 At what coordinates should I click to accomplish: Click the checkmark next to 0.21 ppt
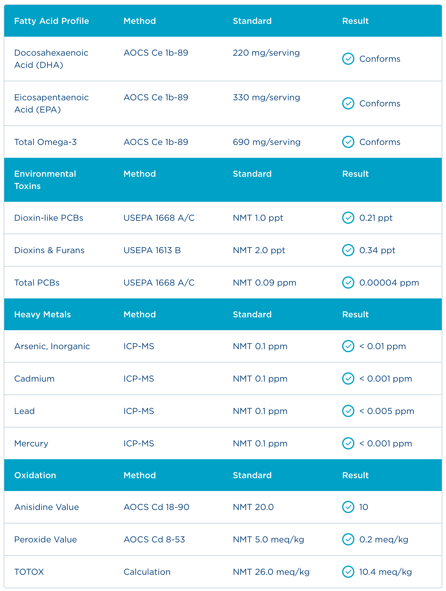(348, 218)
